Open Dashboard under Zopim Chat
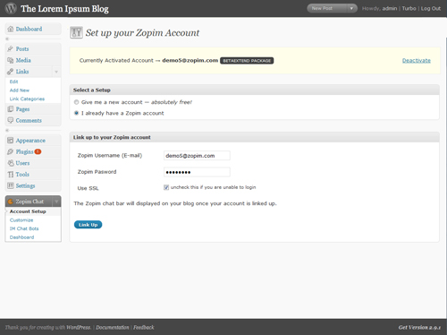The height and width of the screenshot is (335, 447). click(21, 237)
